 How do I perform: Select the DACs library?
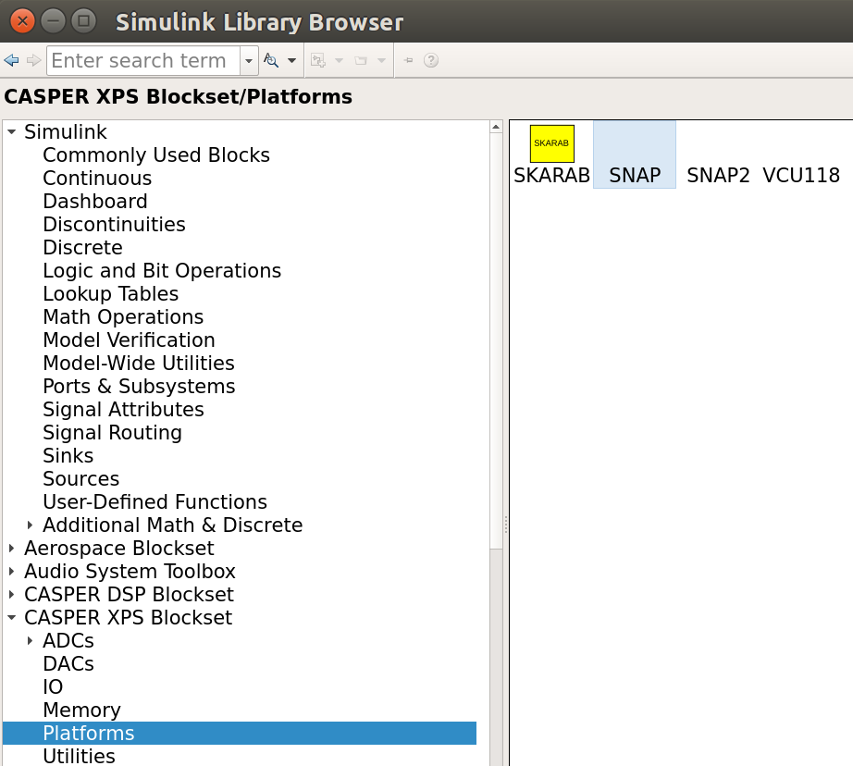click(x=68, y=663)
